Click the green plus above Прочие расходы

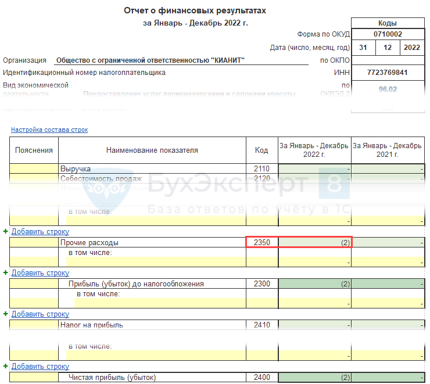5,231
